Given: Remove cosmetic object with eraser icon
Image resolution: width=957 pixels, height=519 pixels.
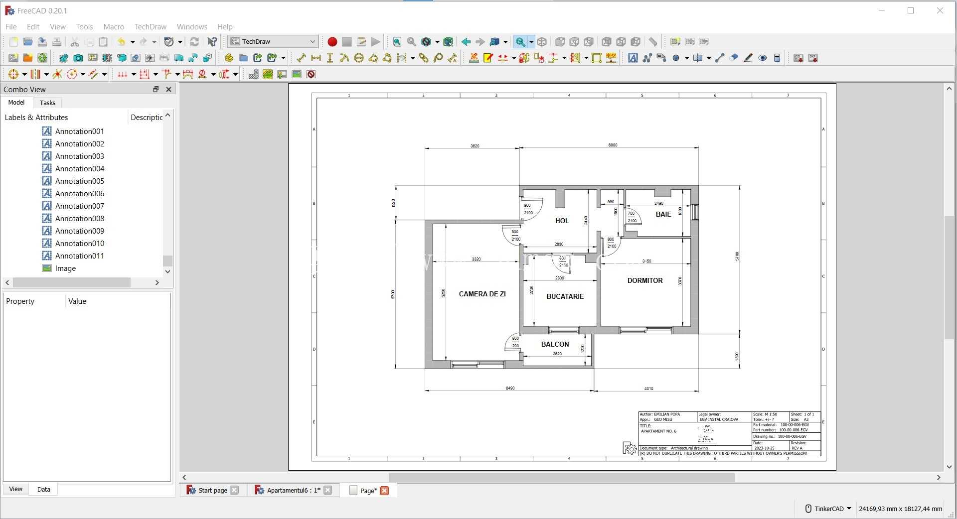Looking at the screenshot, I should point(734,58).
